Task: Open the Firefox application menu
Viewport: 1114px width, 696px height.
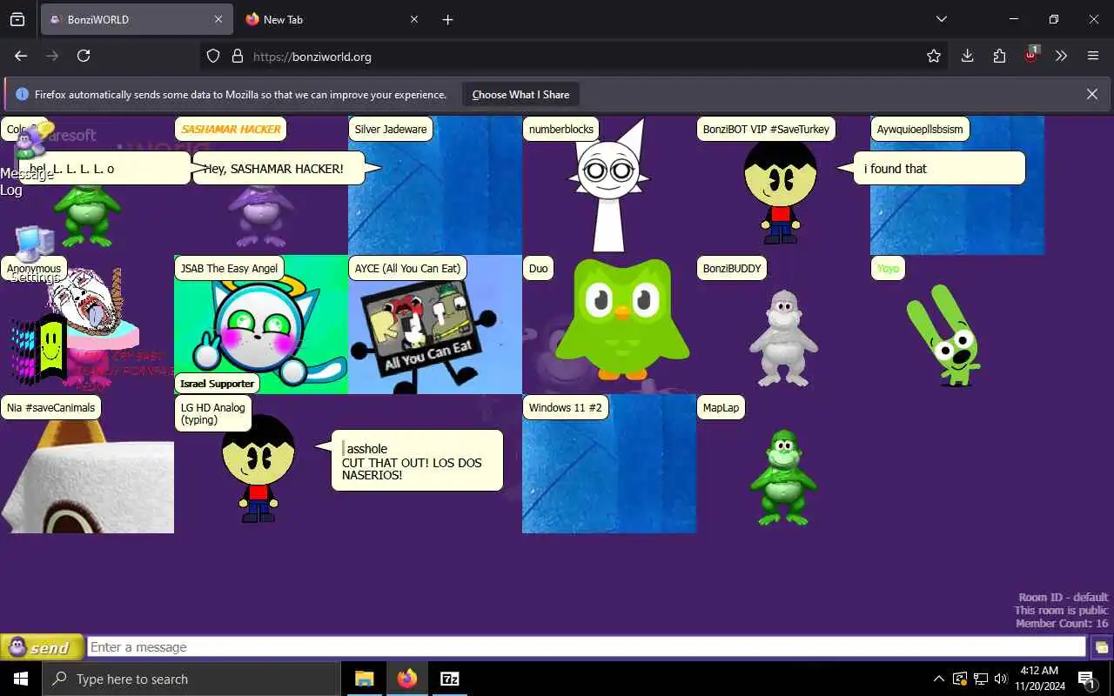Action: click(1093, 56)
